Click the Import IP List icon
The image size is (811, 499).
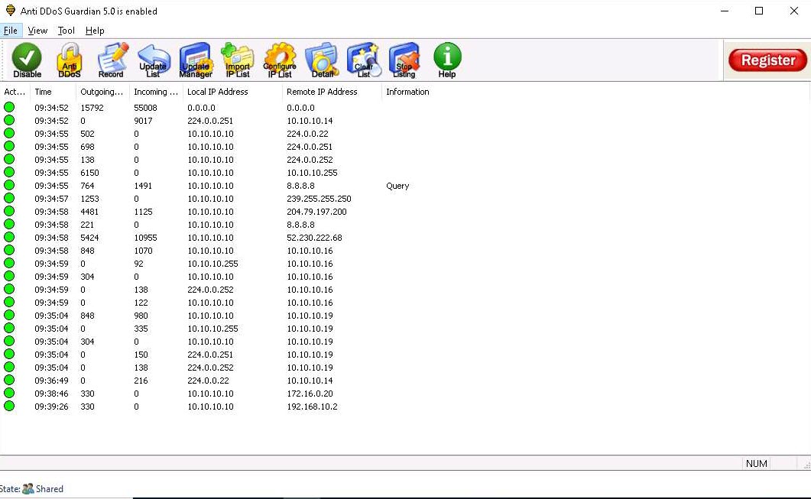coord(238,60)
